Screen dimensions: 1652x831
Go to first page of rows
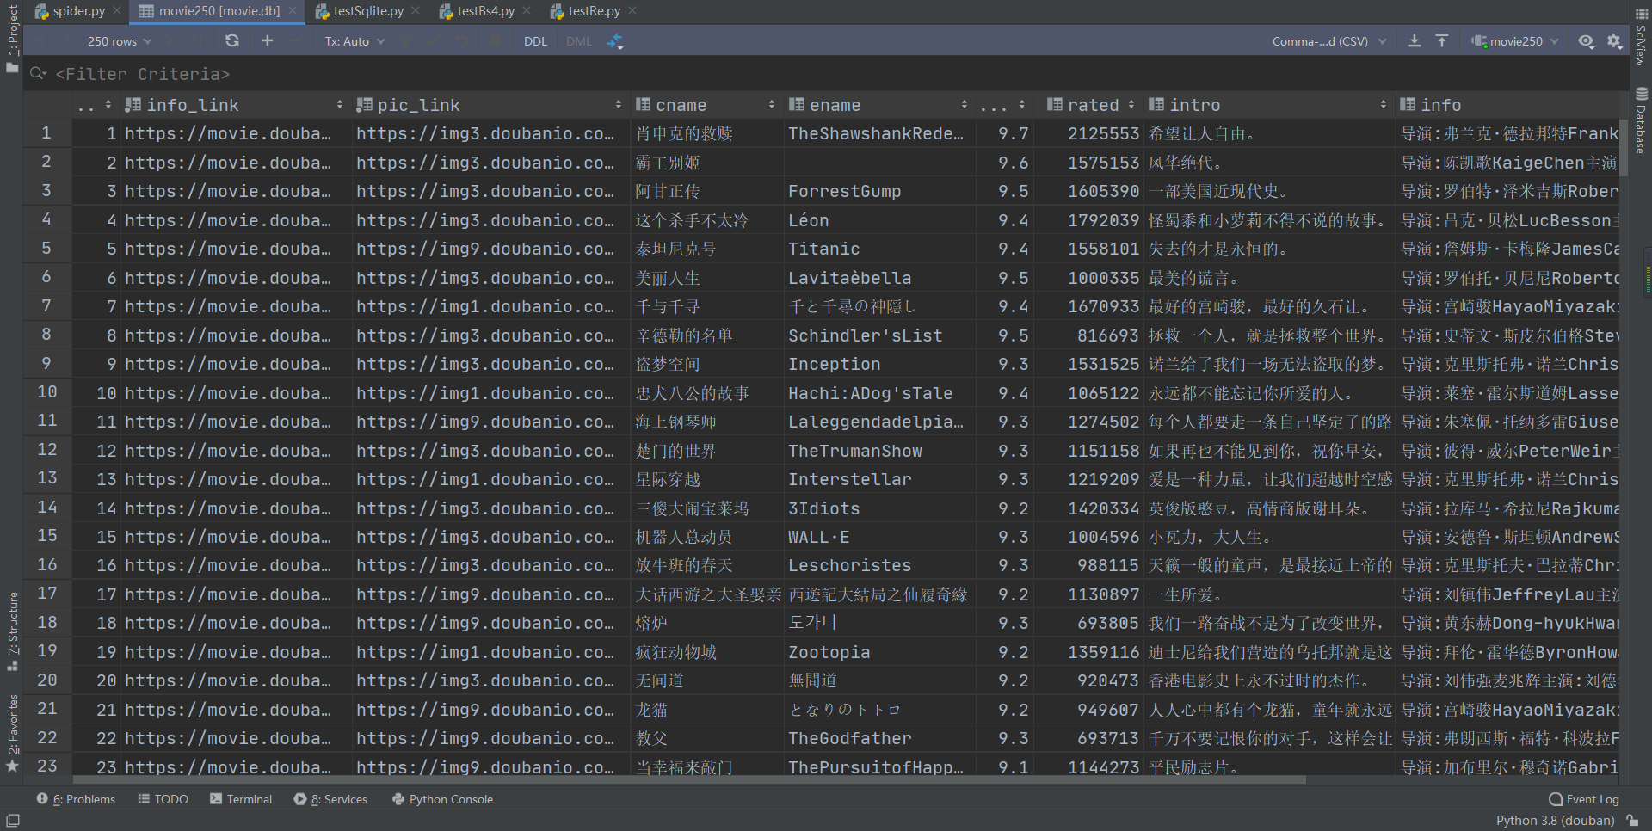(x=40, y=40)
